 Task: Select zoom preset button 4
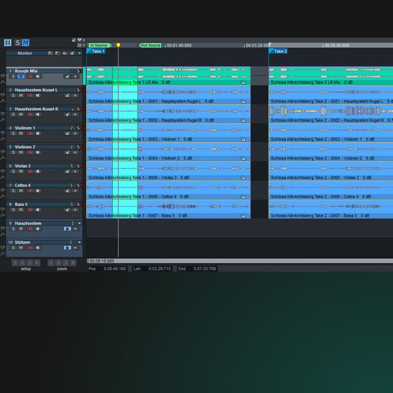tap(73, 263)
